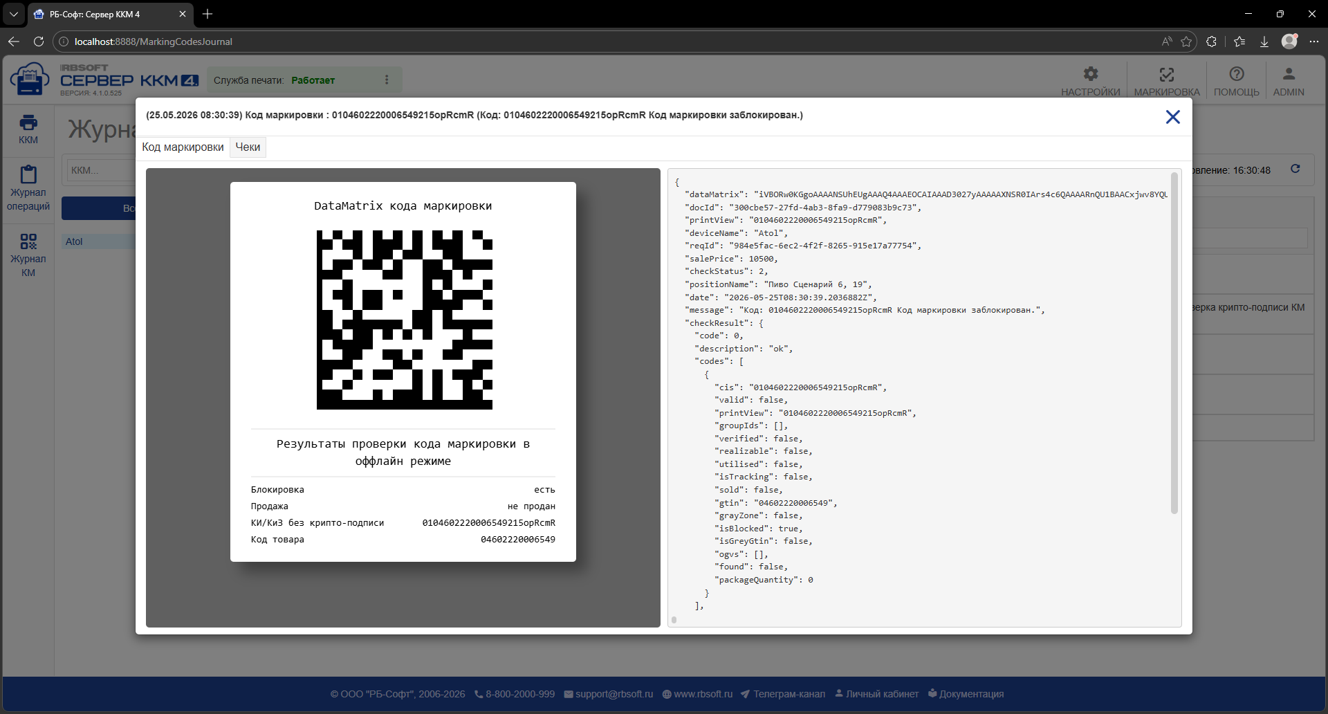The height and width of the screenshot is (714, 1328).
Task: Select the Код маркировки tab
Action: pos(183,147)
